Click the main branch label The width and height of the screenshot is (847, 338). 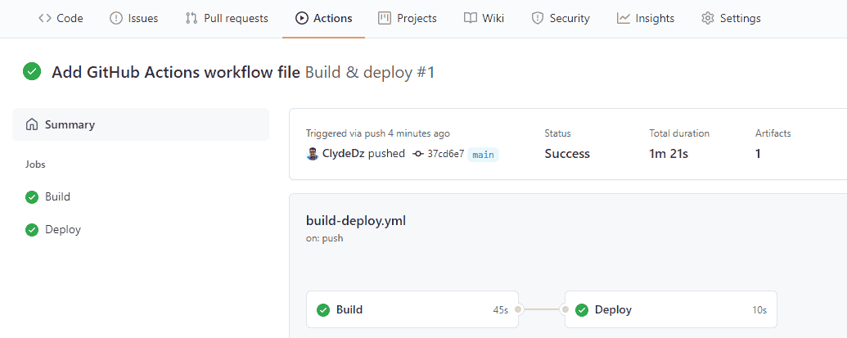(x=483, y=155)
